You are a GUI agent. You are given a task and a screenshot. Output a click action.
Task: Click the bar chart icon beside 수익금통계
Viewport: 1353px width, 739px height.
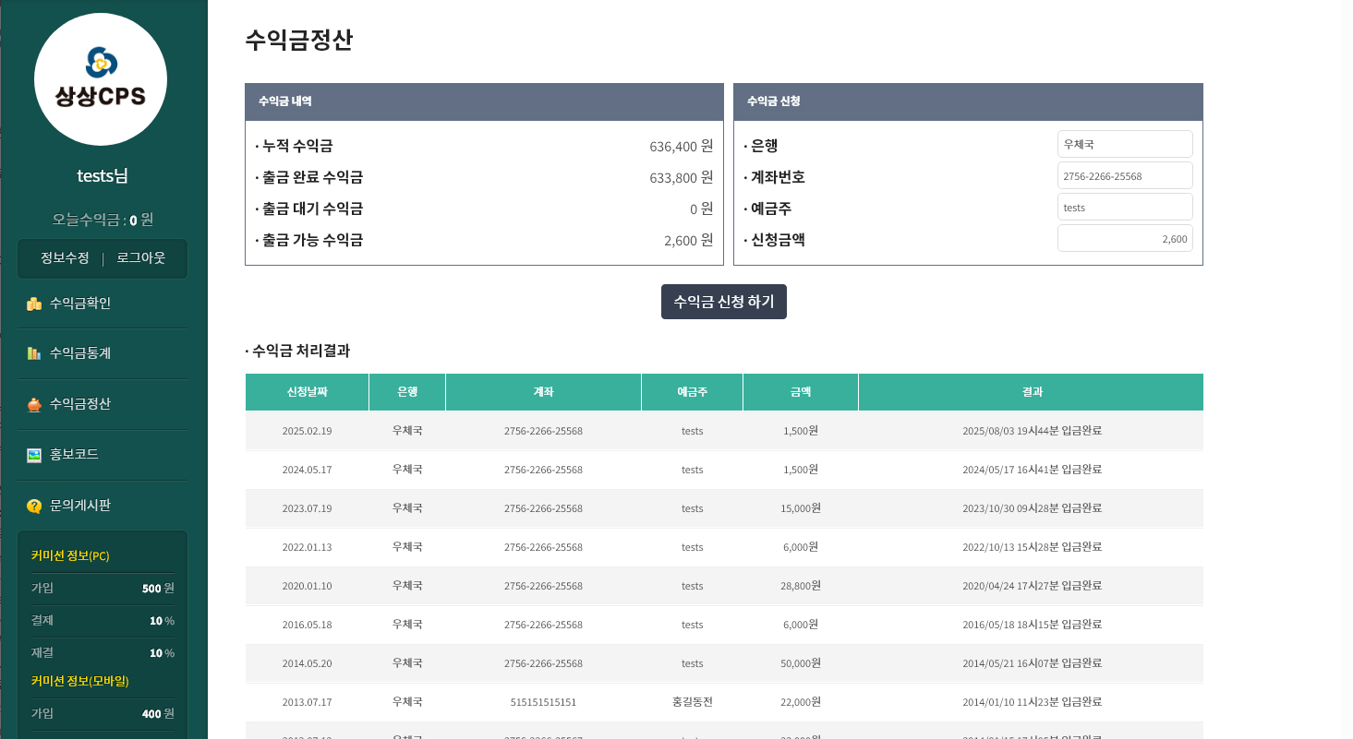click(34, 353)
